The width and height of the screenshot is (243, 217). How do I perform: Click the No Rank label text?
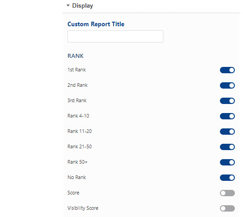point(76,177)
